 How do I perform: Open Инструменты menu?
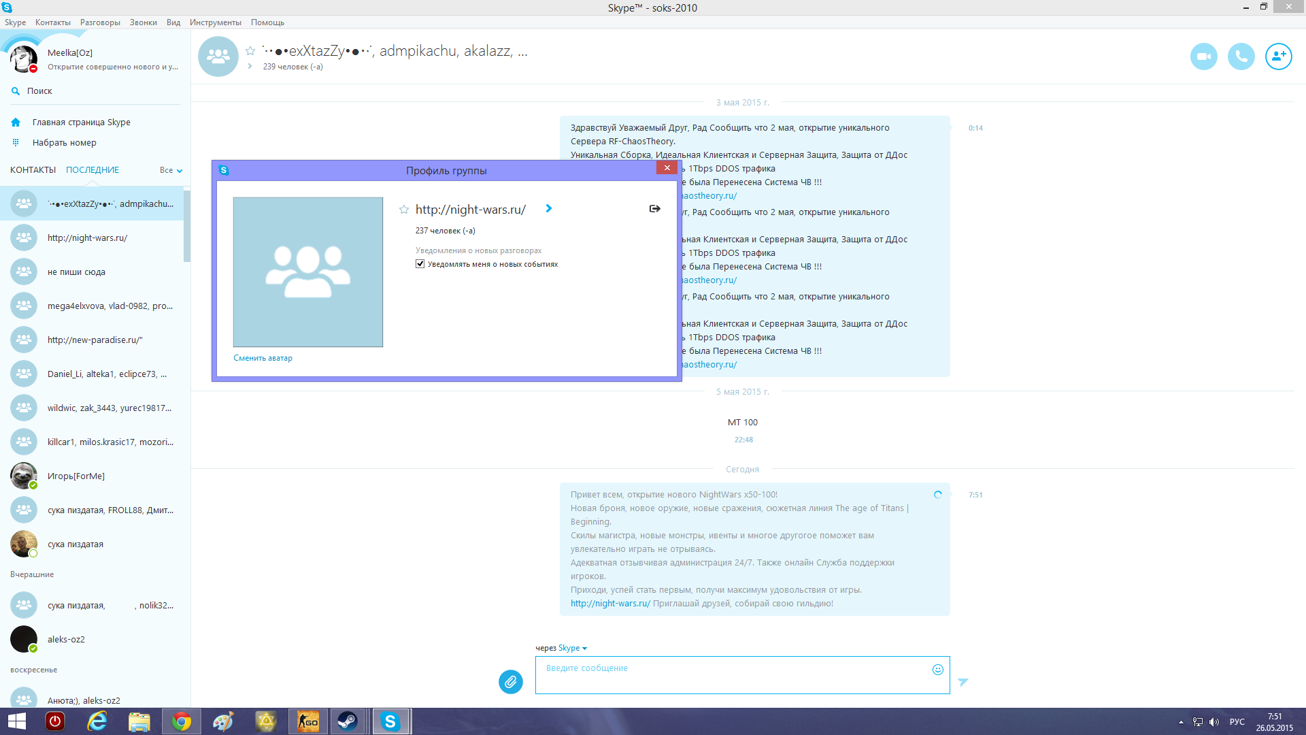click(215, 22)
